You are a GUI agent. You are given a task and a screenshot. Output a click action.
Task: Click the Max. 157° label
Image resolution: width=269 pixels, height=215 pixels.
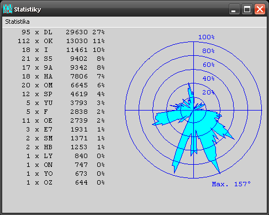tap(231, 184)
